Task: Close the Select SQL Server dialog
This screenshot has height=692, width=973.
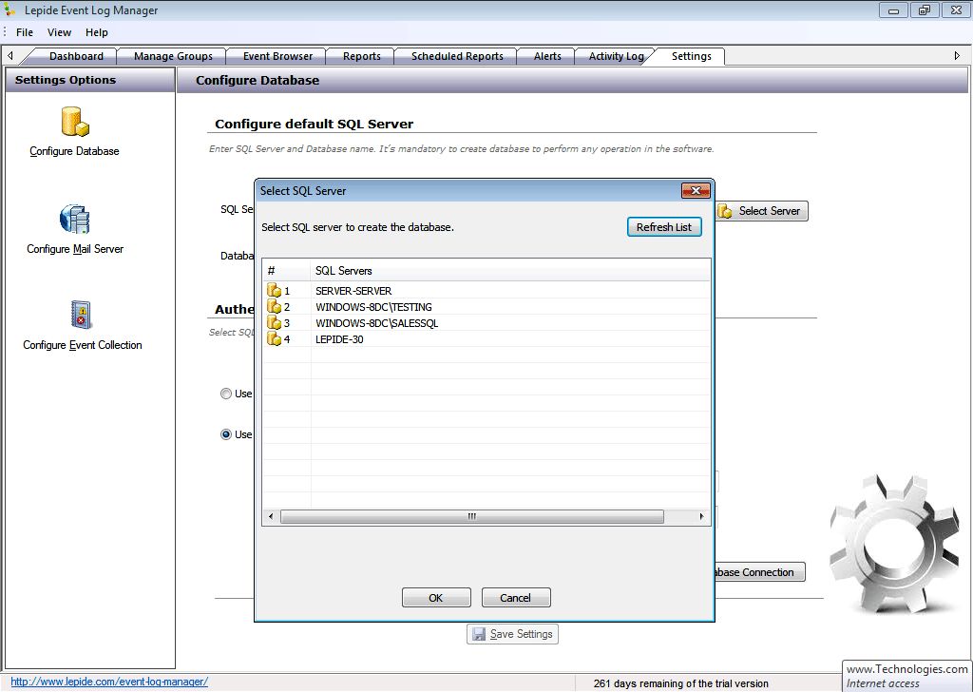Action: [696, 190]
